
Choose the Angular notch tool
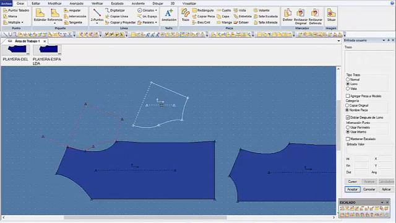(72, 11)
